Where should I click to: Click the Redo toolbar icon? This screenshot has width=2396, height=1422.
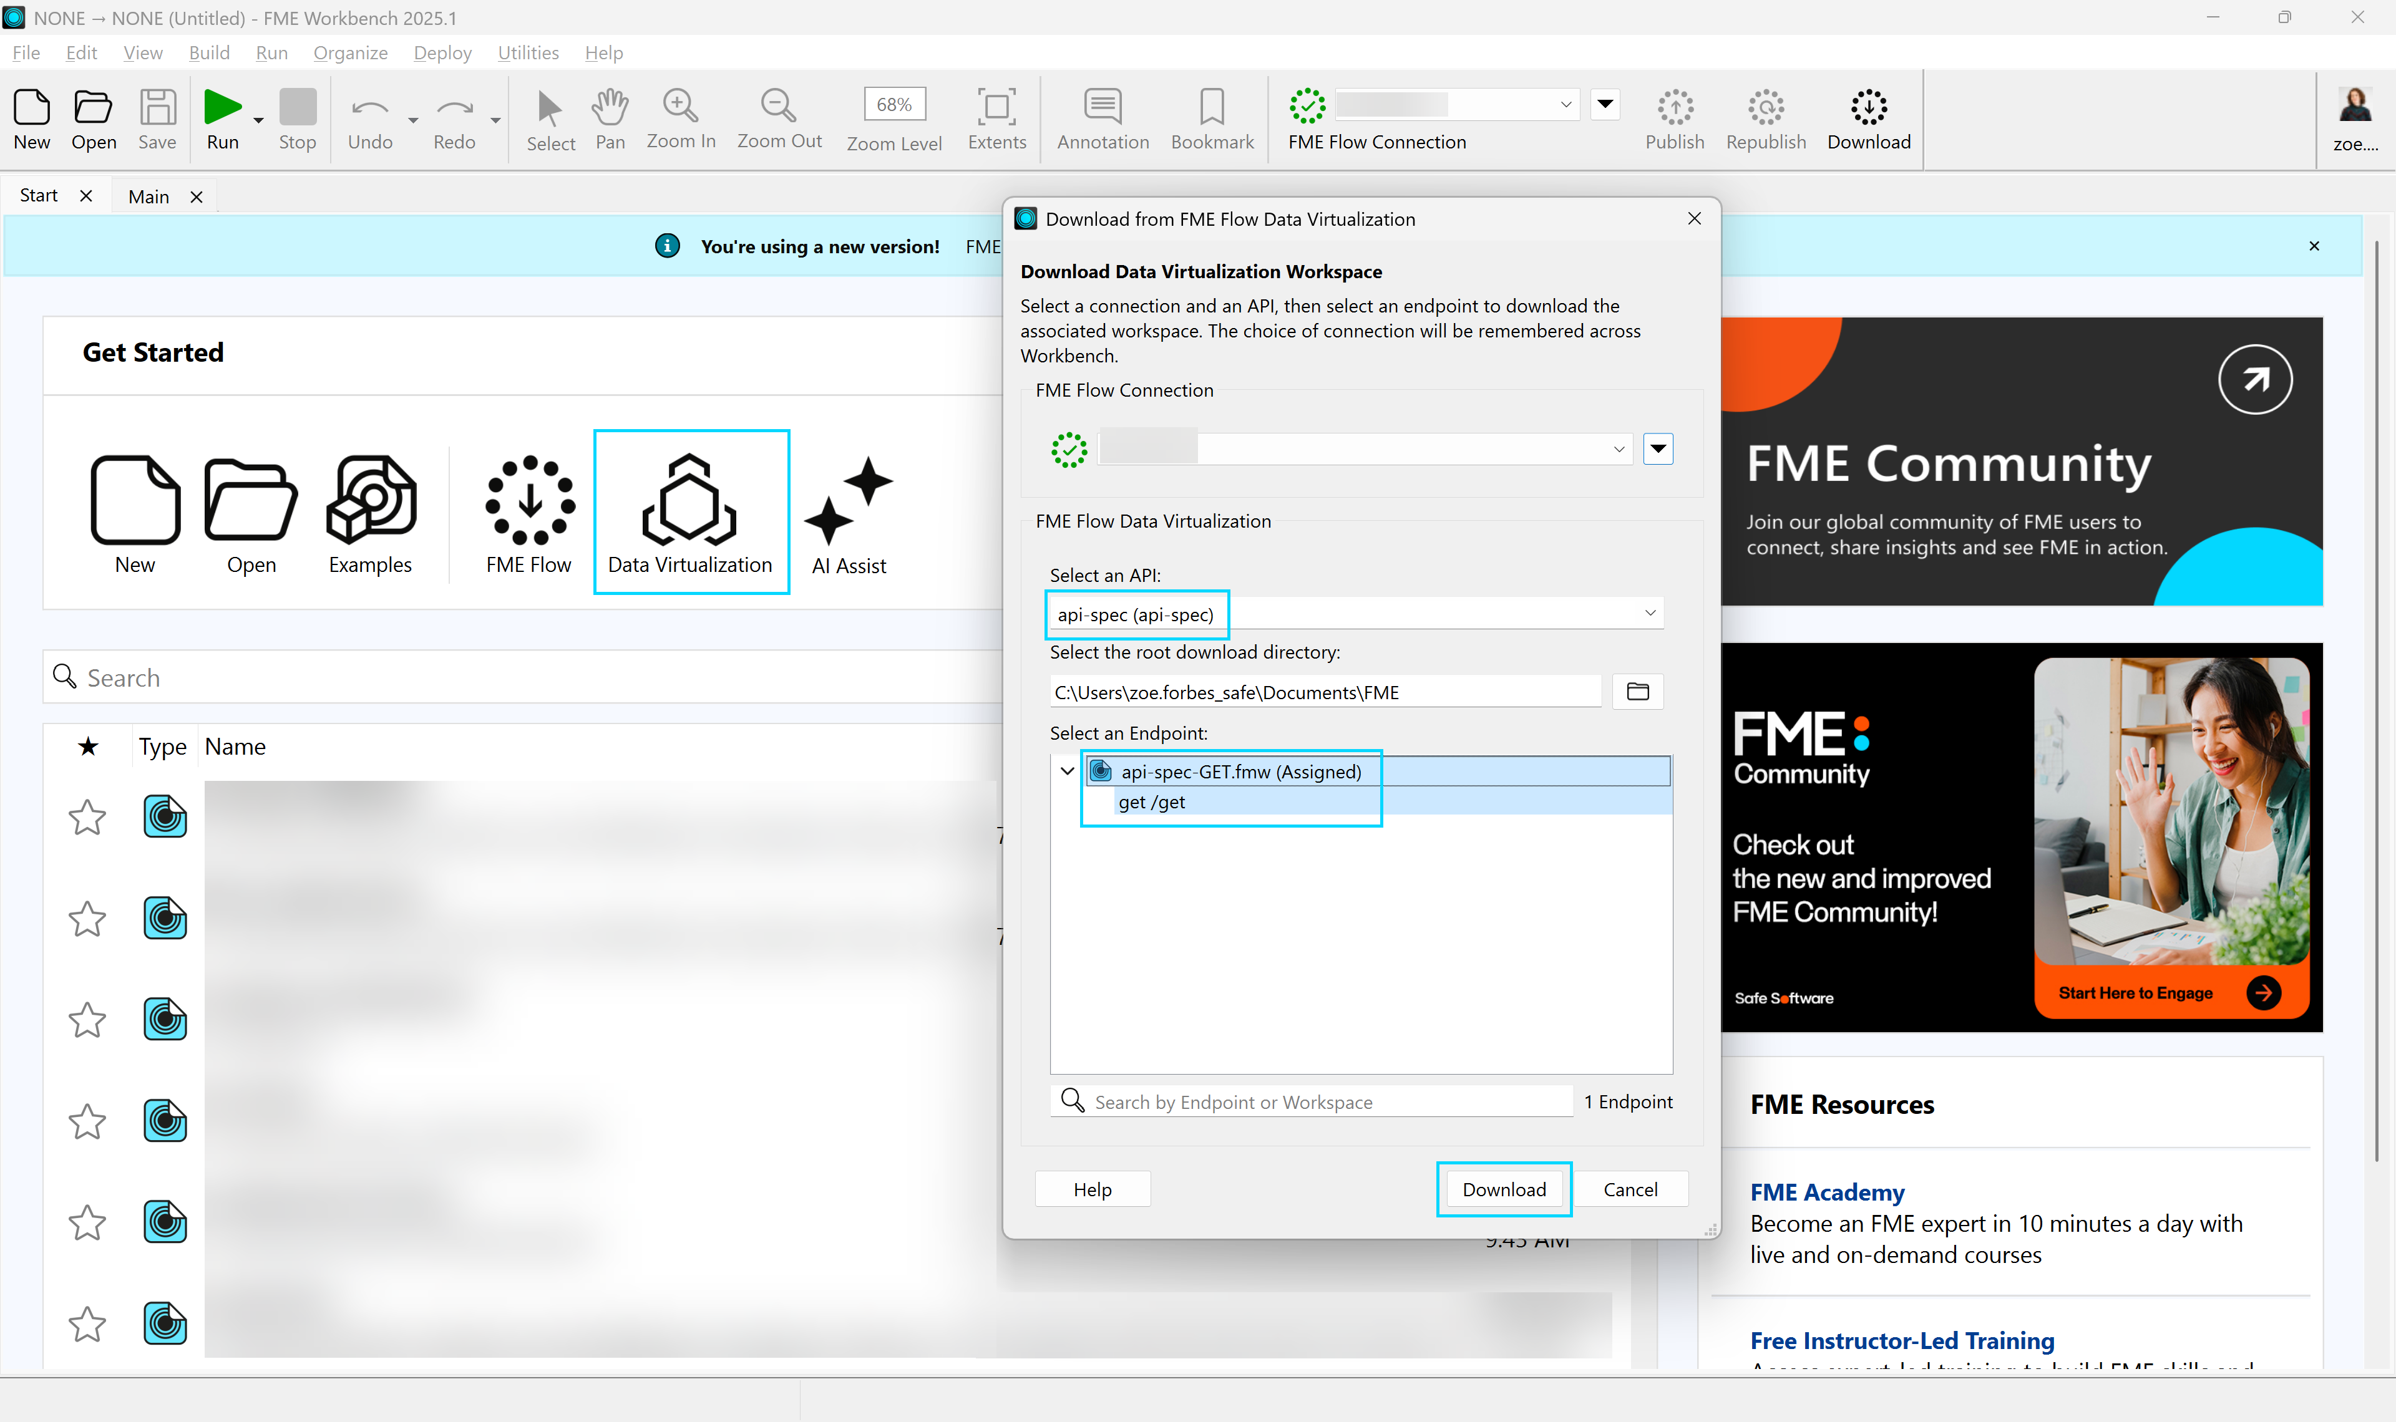[454, 107]
